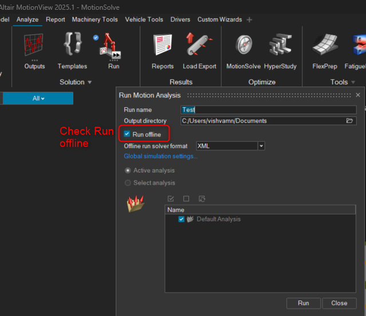
Task: Toggle the Default Analysis checkbox
Action: click(181, 219)
